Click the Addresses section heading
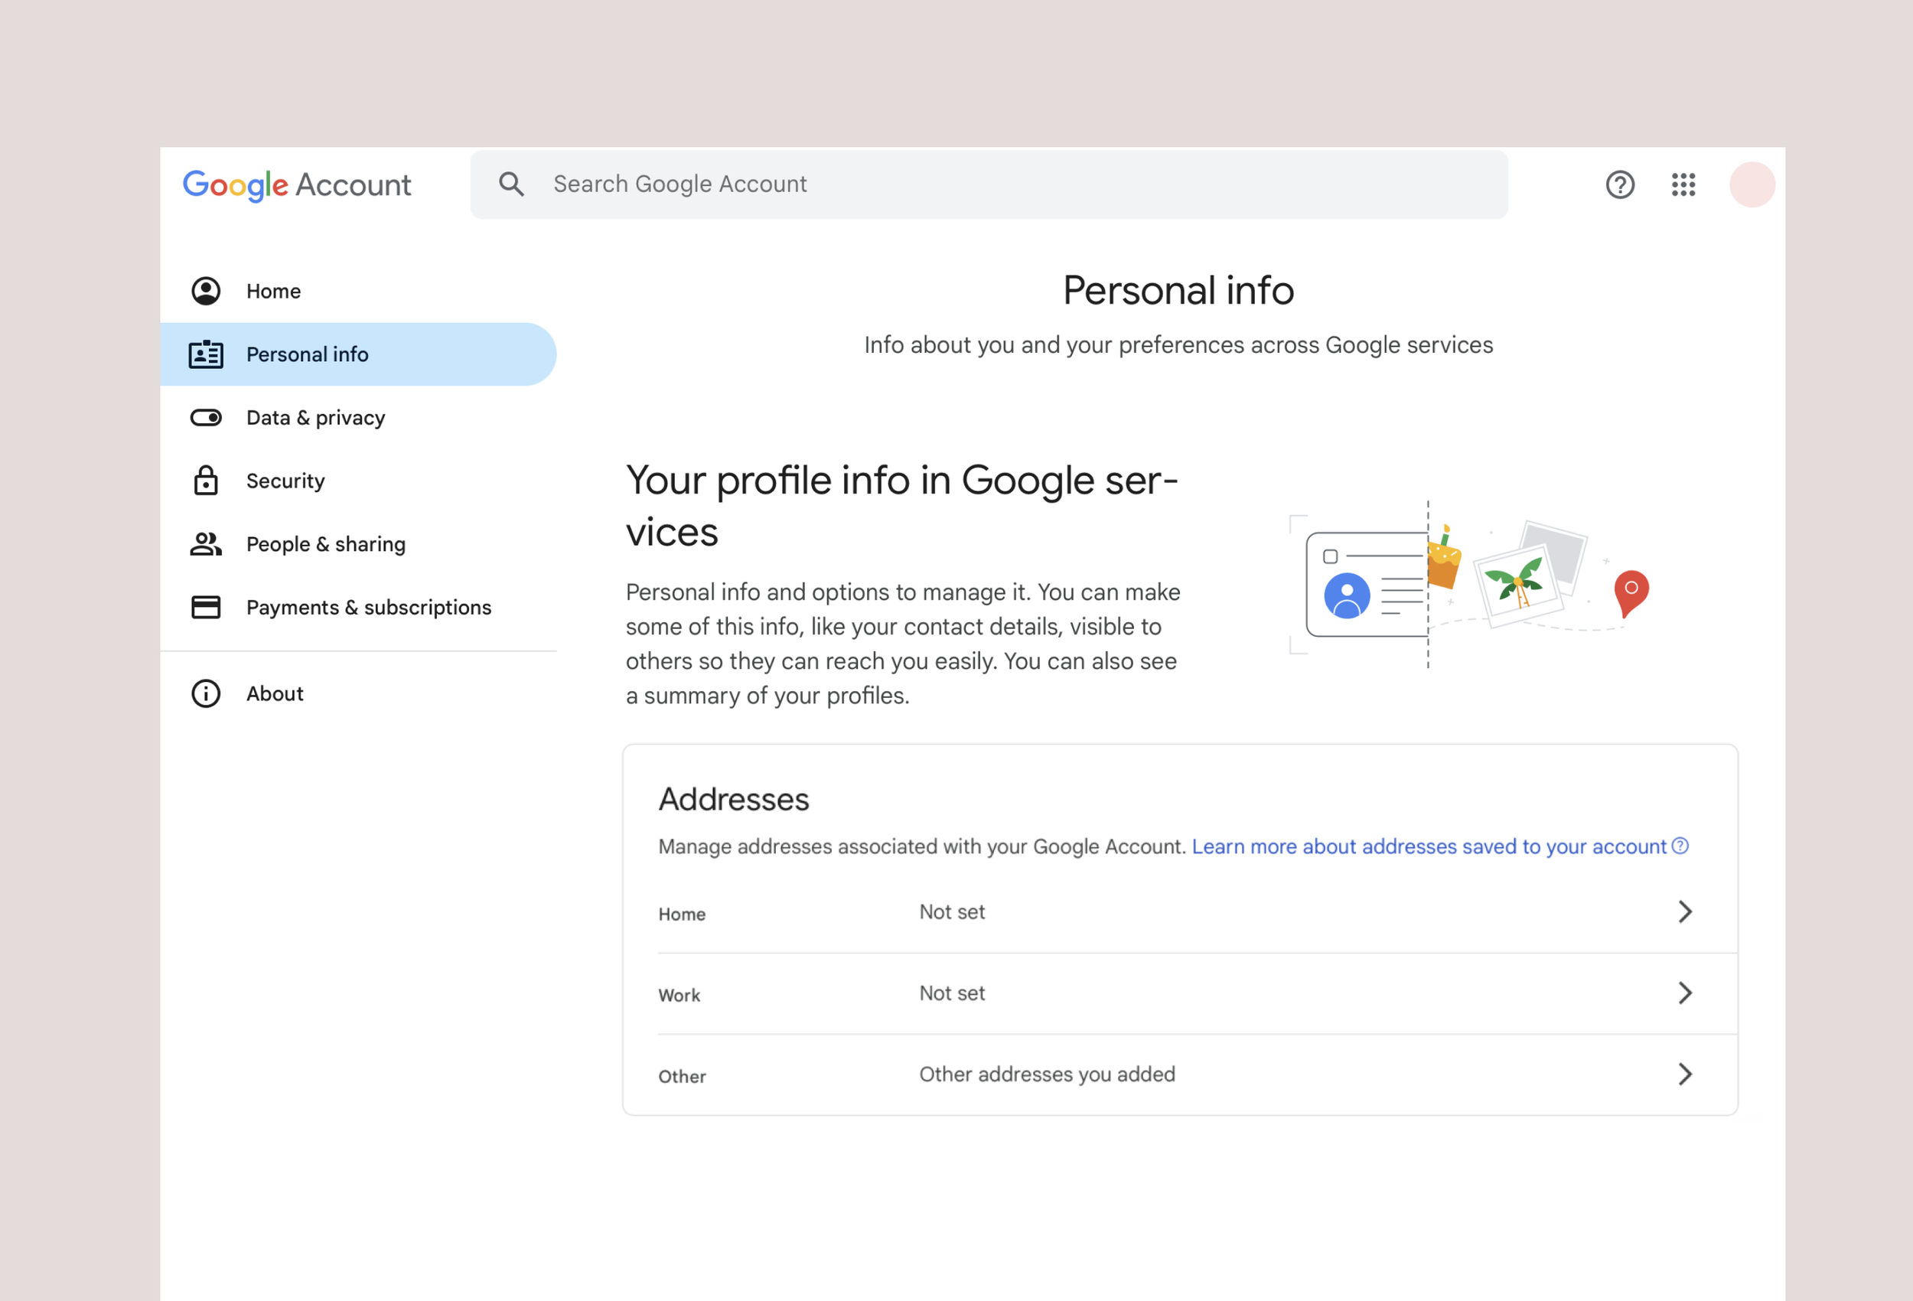 [x=733, y=799]
